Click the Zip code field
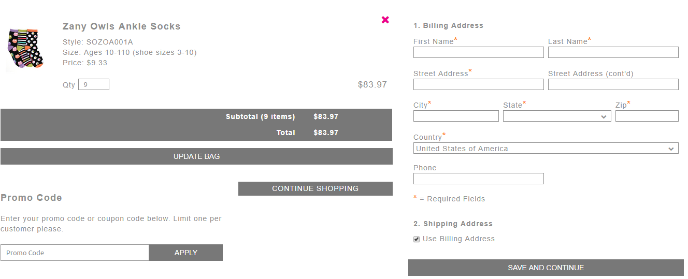 (x=647, y=116)
